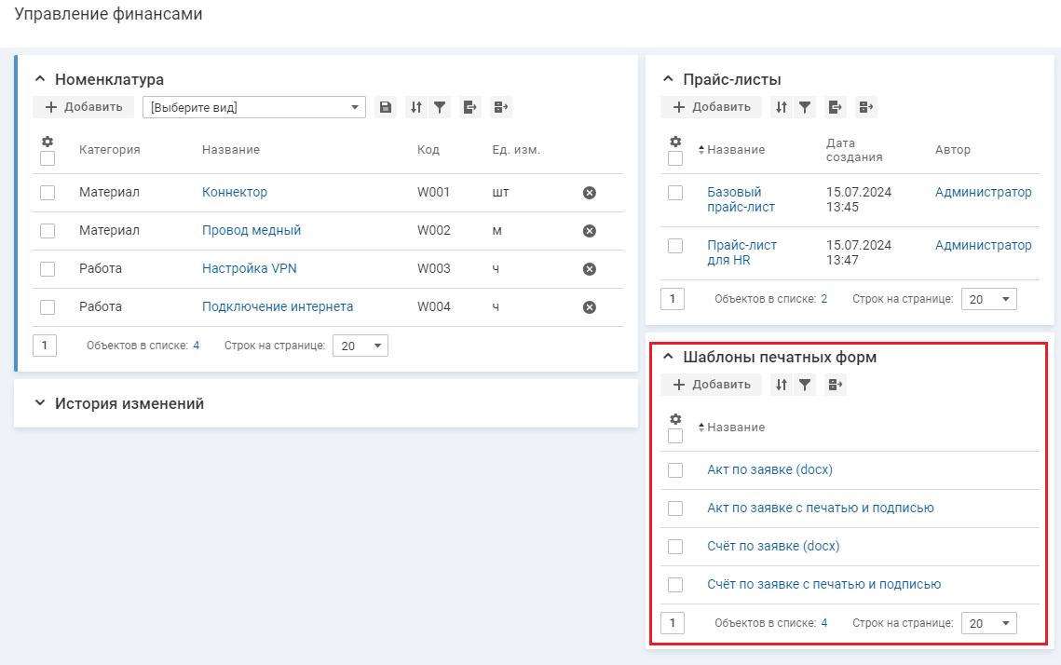The image size is (1061, 665).
Task: Remove the Настройка VPN row with its X icon
Action: pos(589,269)
